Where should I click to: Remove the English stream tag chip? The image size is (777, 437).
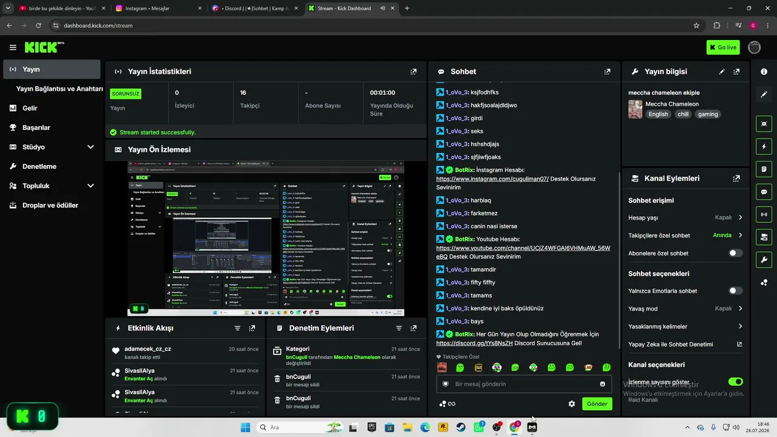[x=658, y=114]
